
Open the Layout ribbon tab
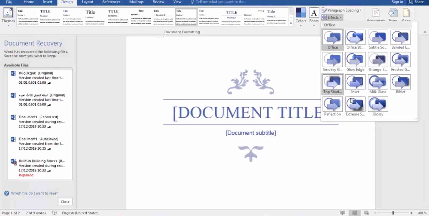(87, 2)
